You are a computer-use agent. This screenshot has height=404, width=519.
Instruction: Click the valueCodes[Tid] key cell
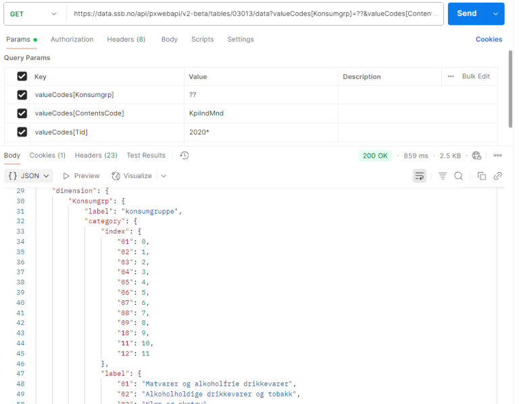pyautogui.click(x=107, y=132)
